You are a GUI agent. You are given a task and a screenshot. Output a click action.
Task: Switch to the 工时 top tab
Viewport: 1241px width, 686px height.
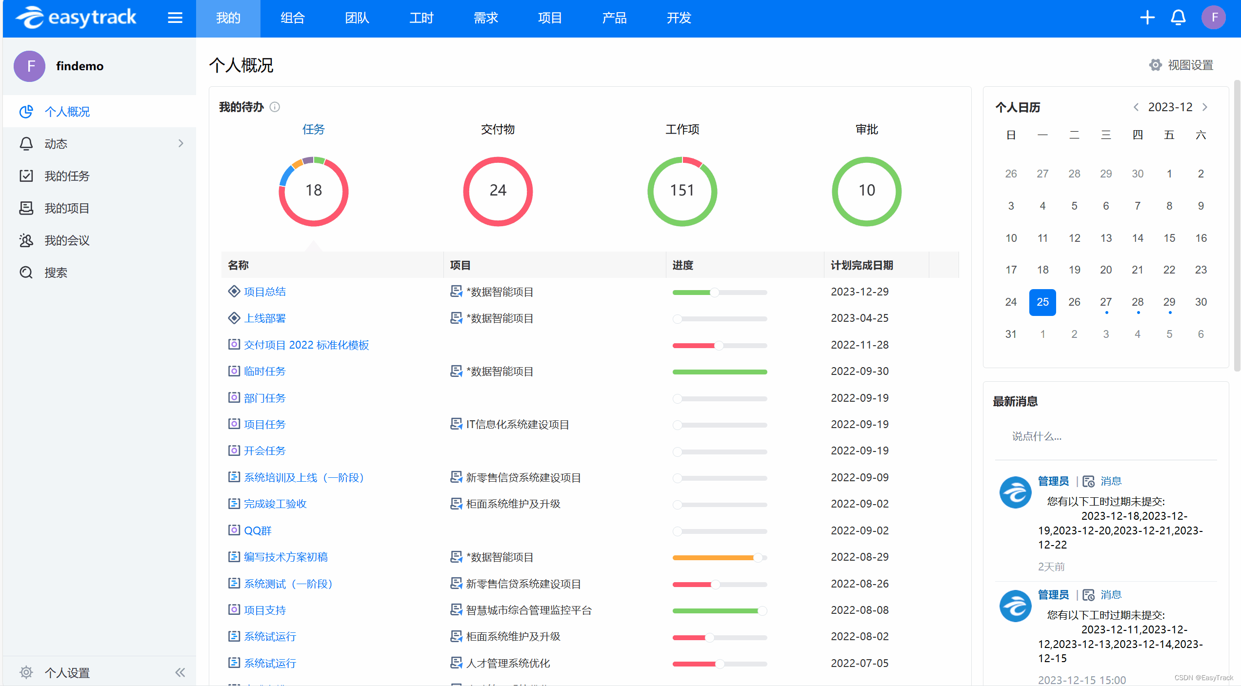tap(421, 18)
